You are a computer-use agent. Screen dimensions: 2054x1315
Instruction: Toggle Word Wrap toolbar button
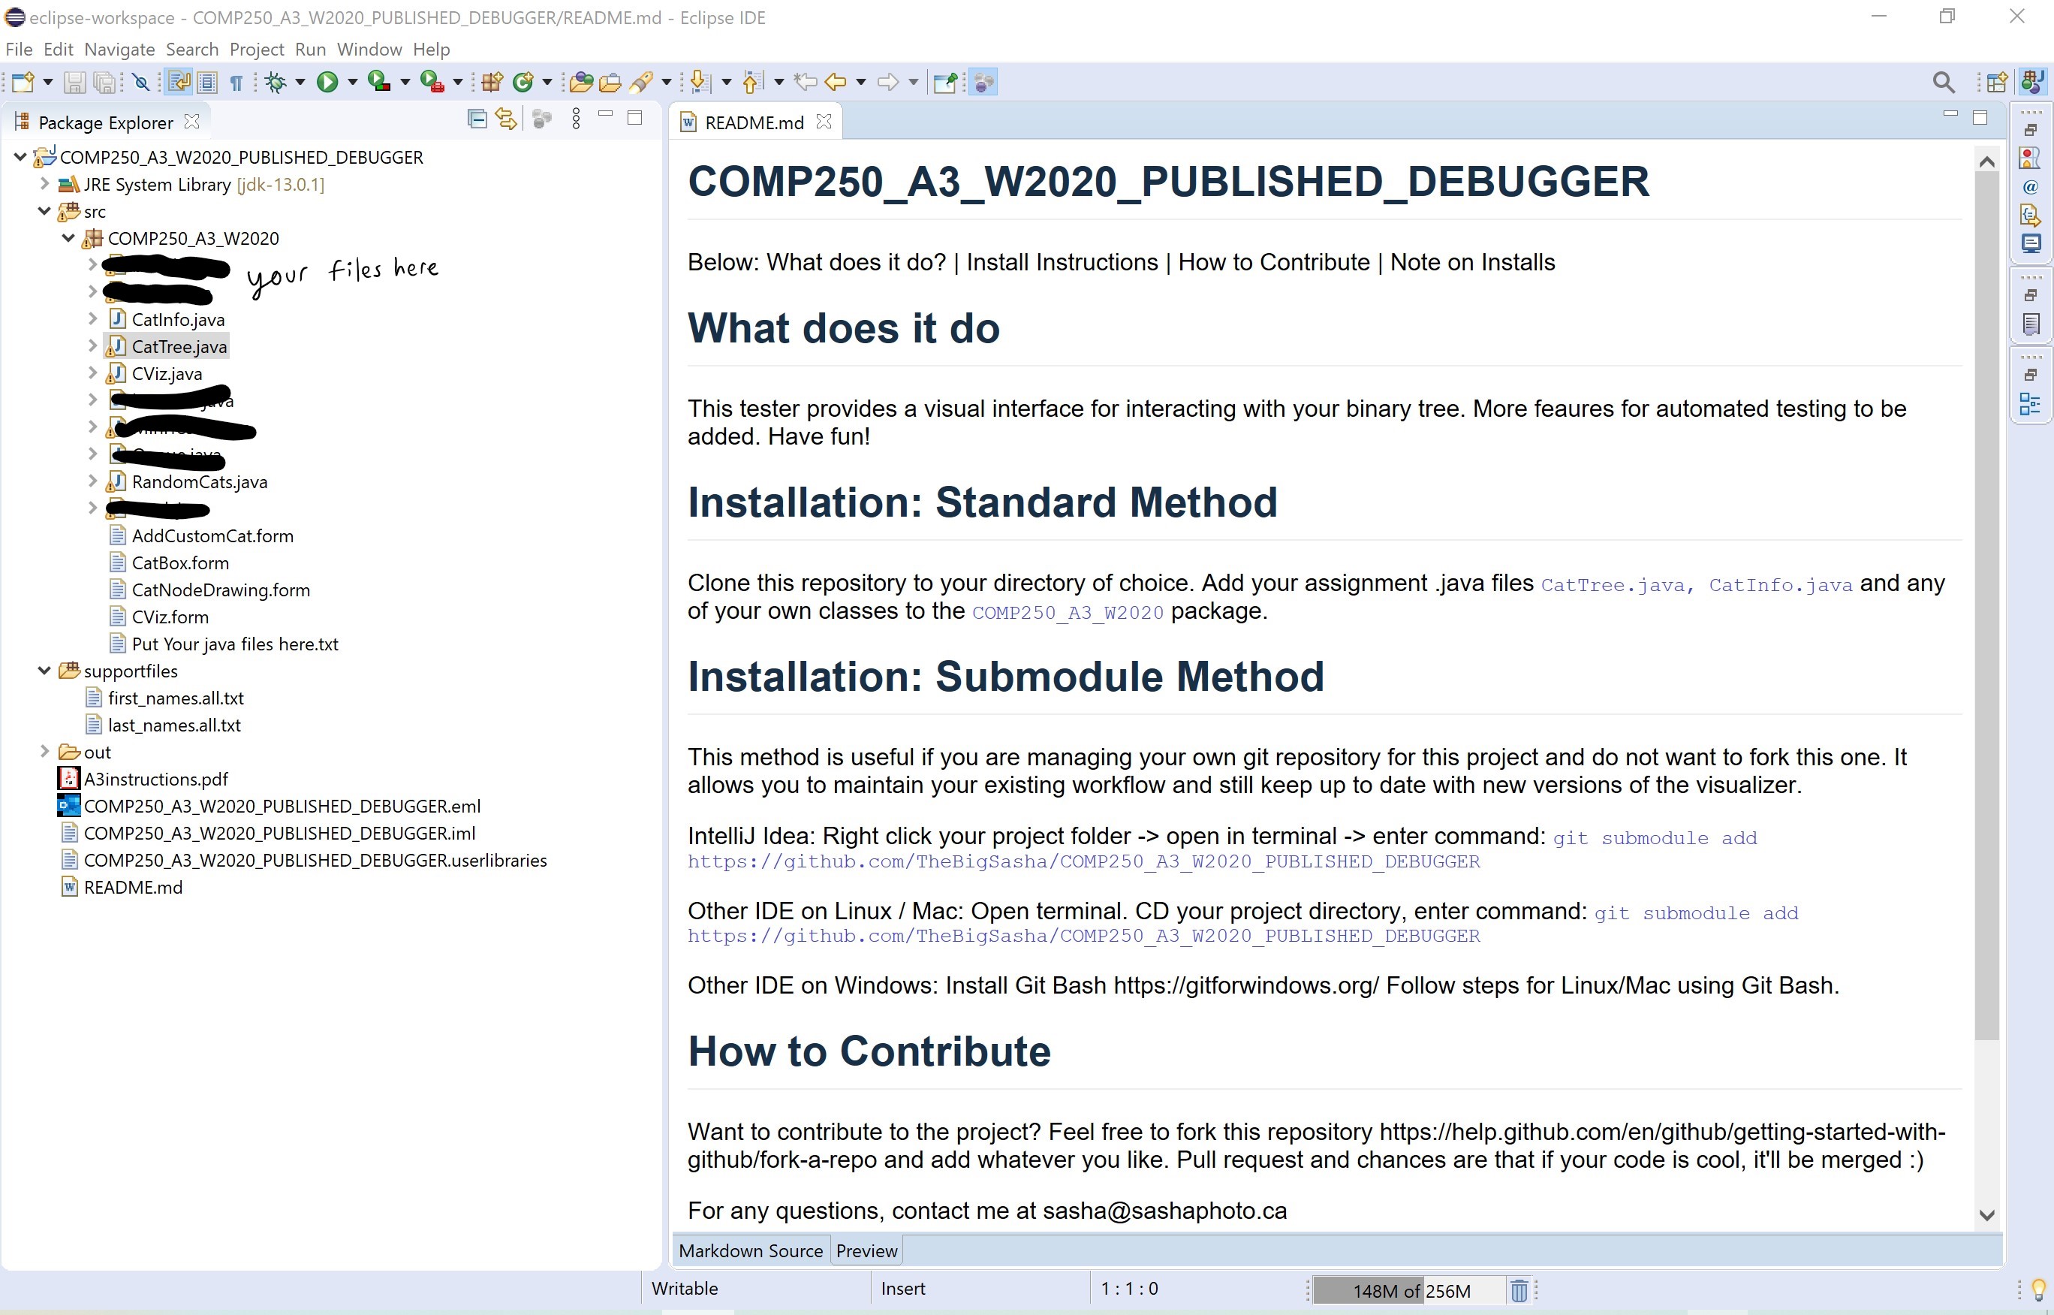tap(179, 82)
